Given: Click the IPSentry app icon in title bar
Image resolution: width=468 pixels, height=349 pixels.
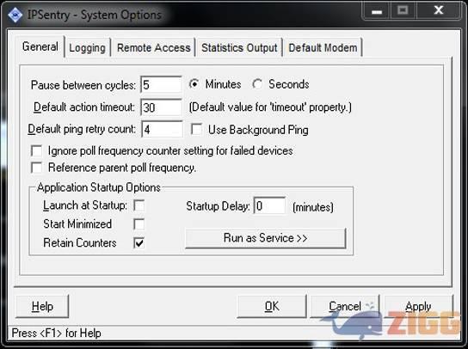Looking at the screenshot, I should pos(15,15).
